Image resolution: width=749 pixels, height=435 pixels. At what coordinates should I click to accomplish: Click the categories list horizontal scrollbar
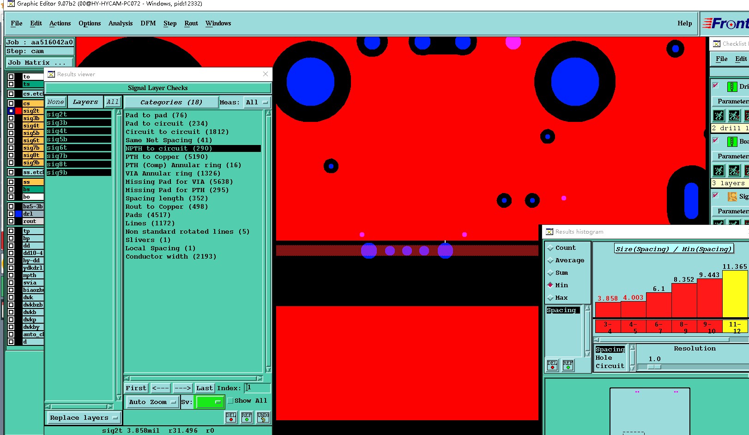click(x=193, y=379)
